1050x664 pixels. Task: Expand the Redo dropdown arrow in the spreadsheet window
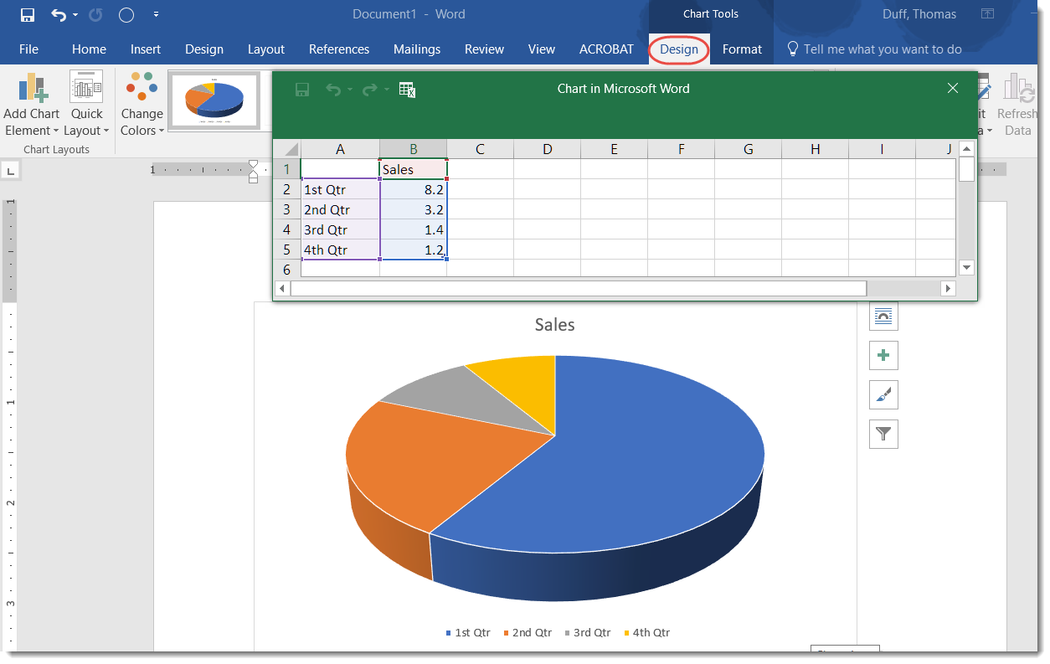(x=384, y=90)
